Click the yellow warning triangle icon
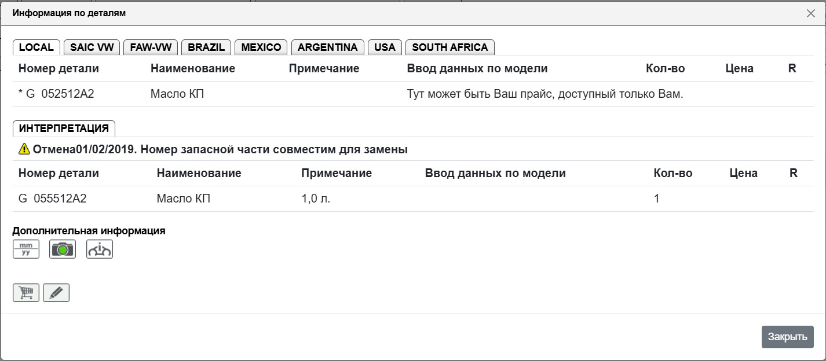The height and width of the screenshot is (361, 826). pos(24,149)
